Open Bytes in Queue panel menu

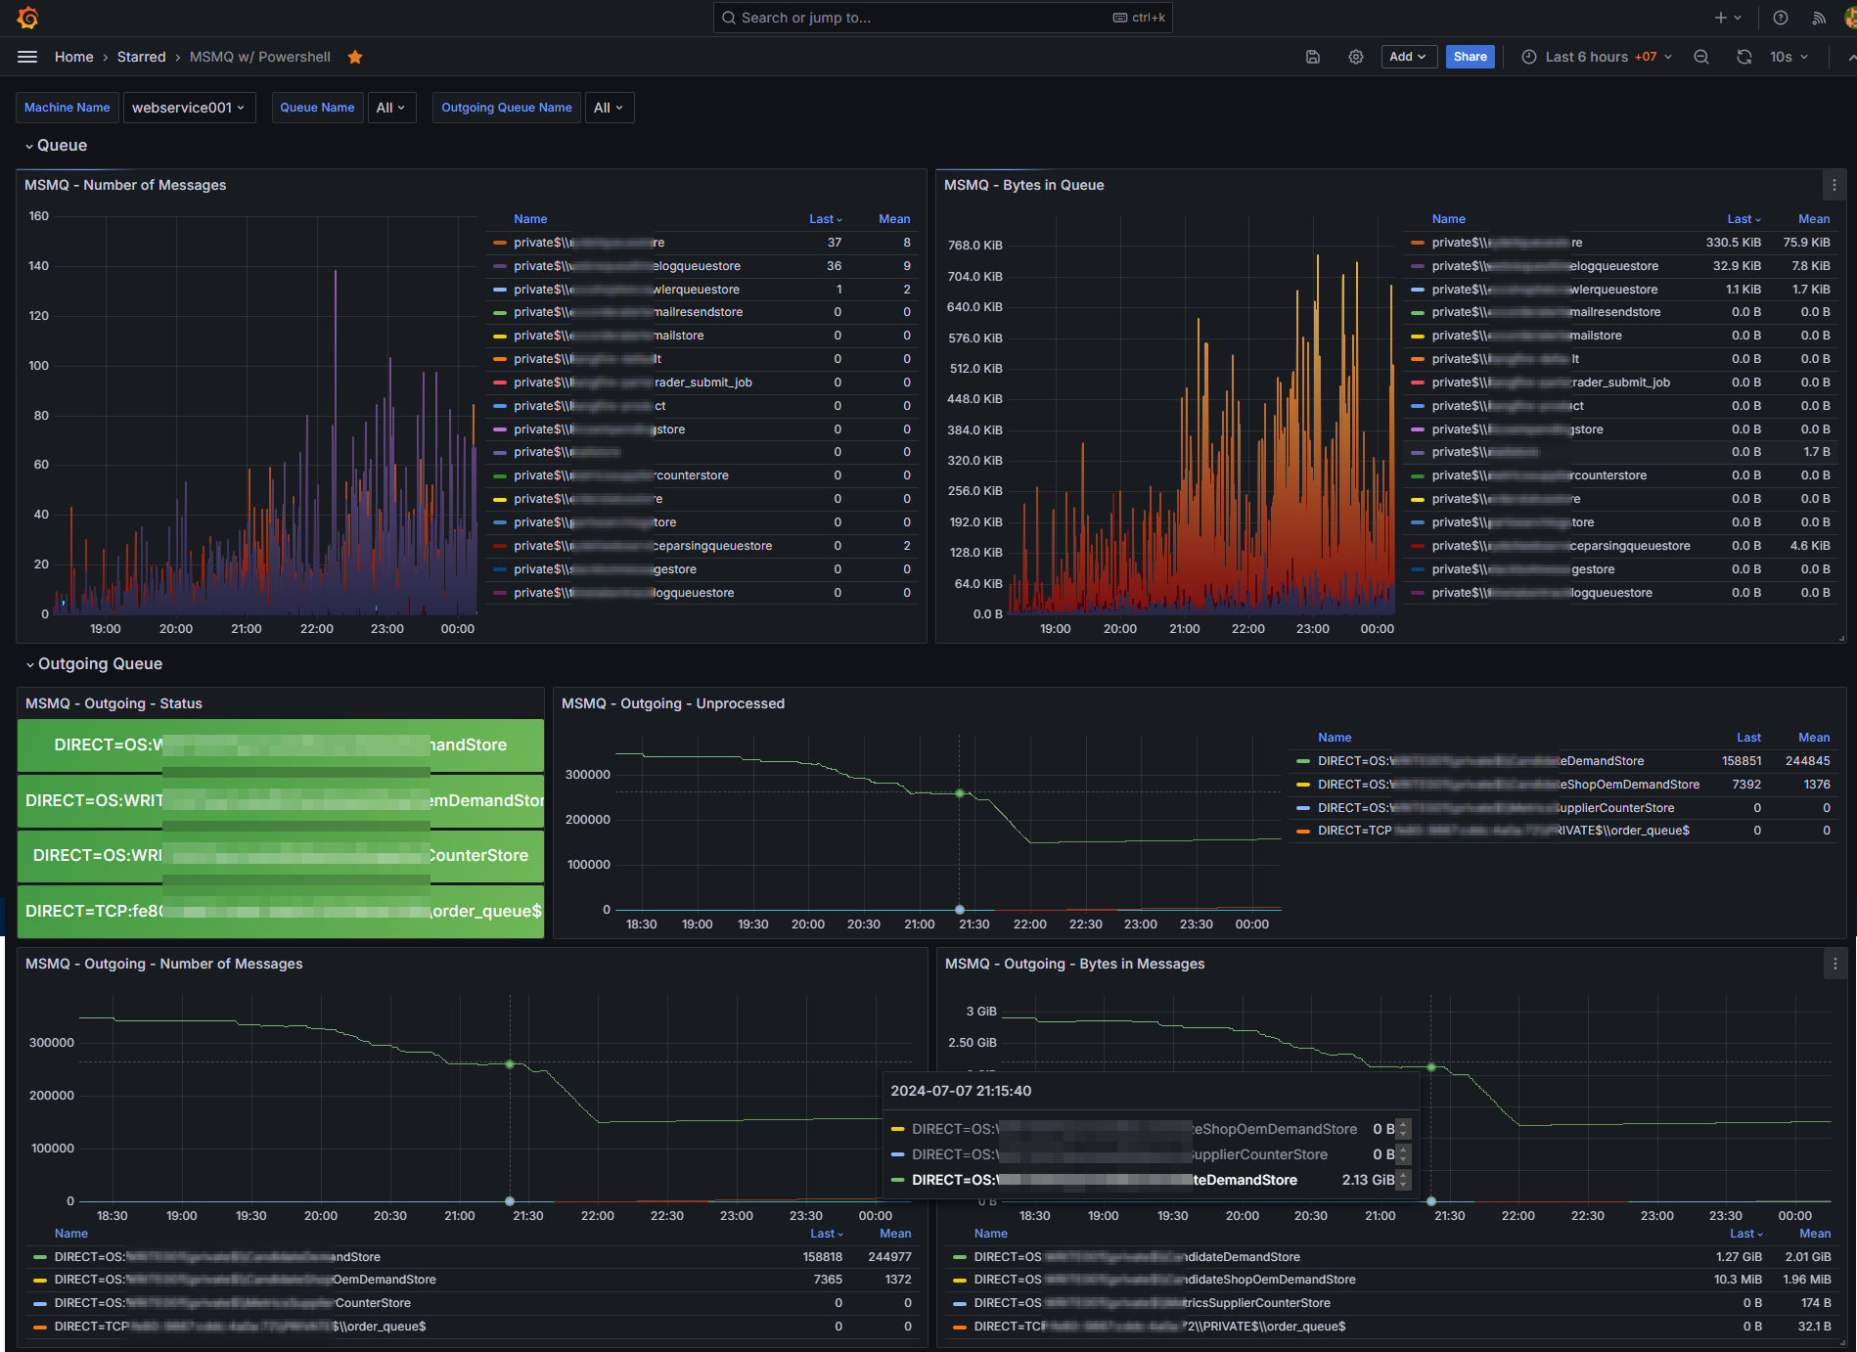tap(1834, 185)
